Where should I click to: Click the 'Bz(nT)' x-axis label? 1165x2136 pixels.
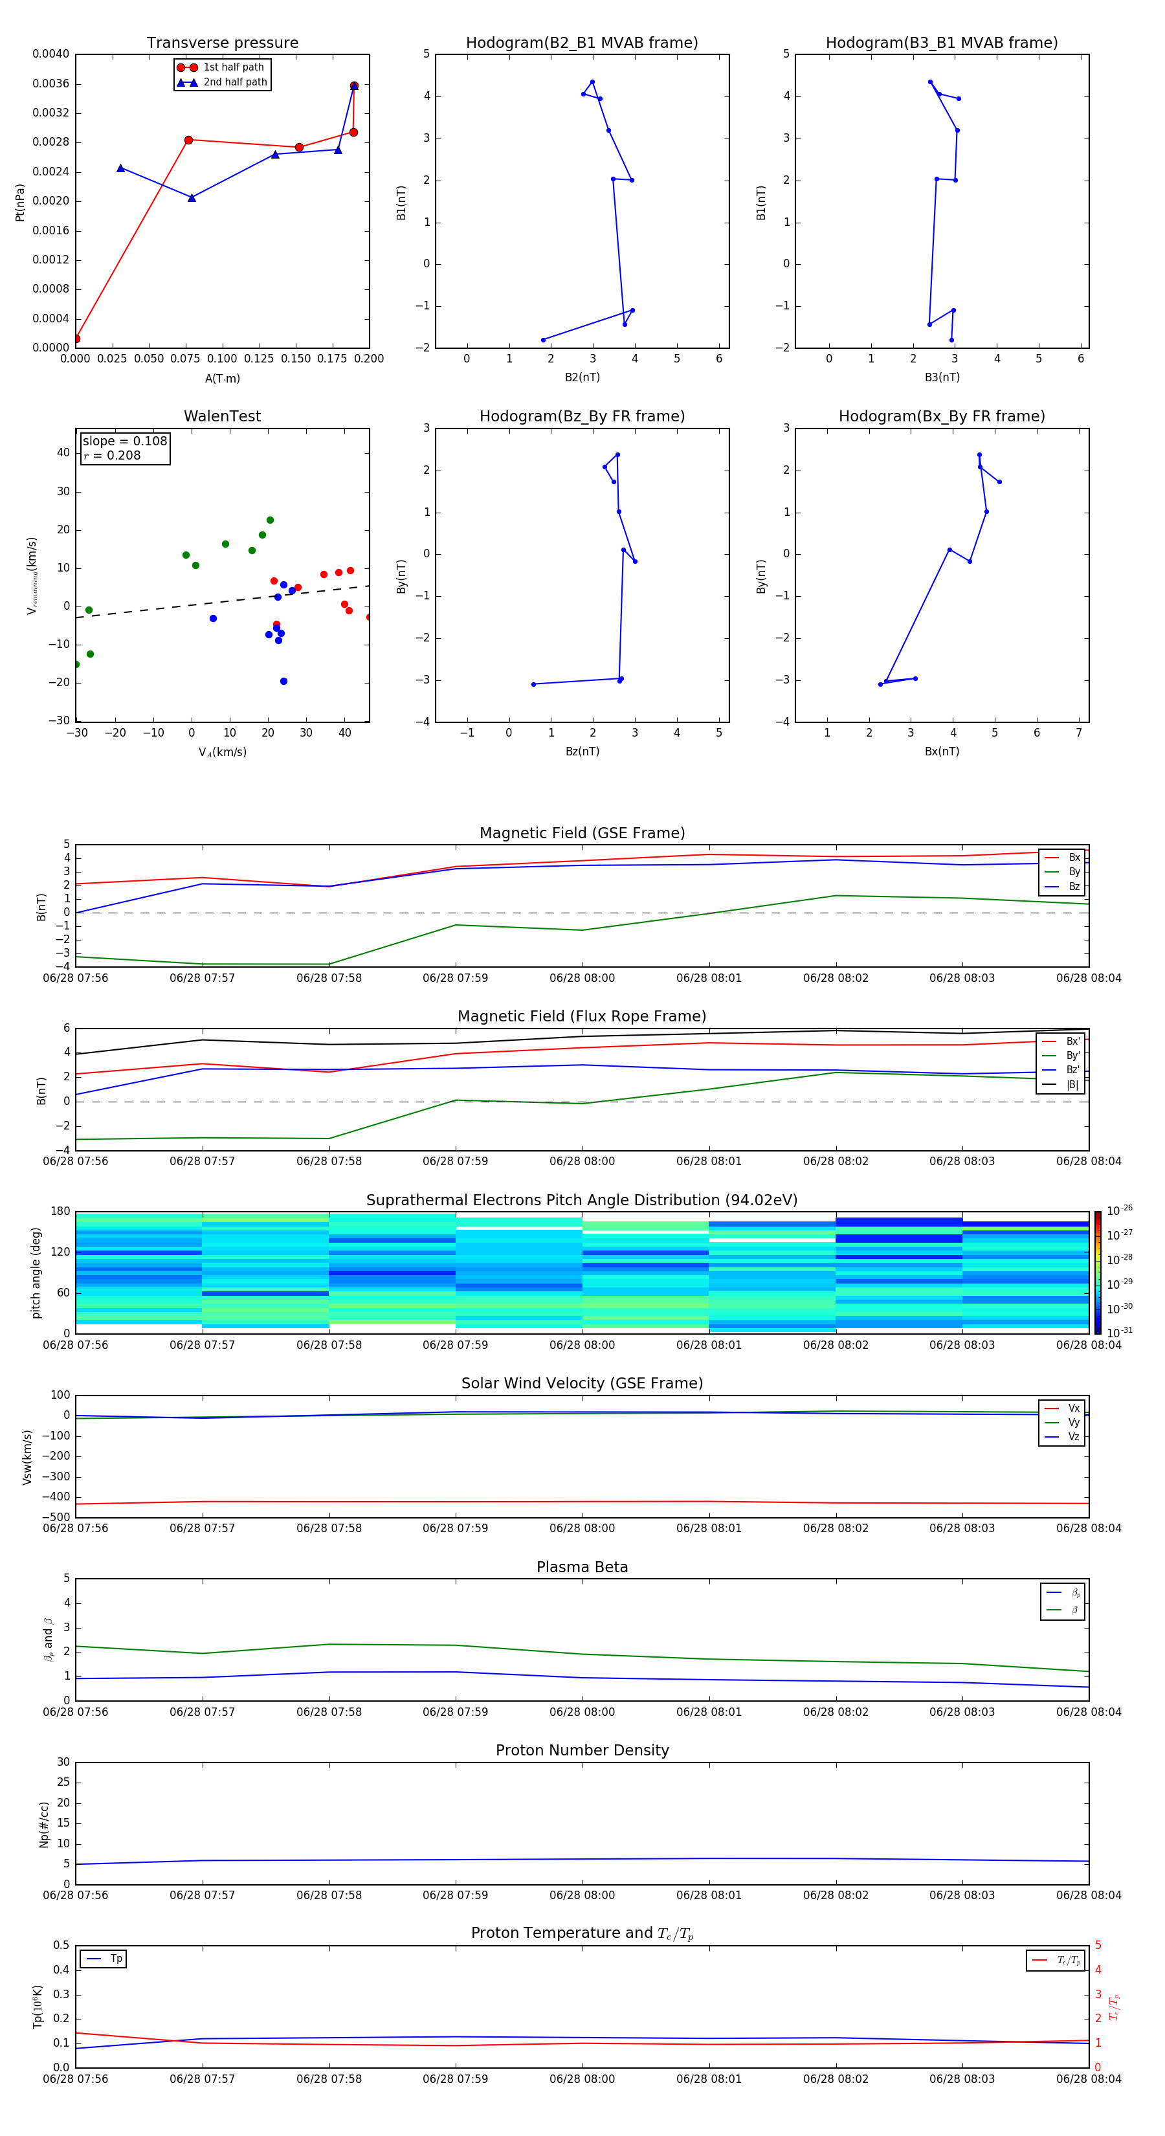582,751
